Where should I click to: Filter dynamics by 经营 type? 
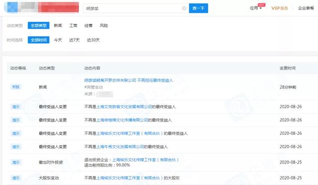pos(88,25)
